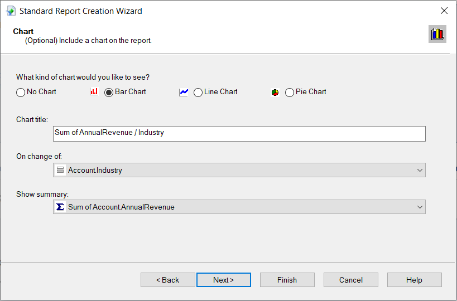Choose the Line Chart radio option
This screenshot has height=301, width=457.
[x=198, y=93]
